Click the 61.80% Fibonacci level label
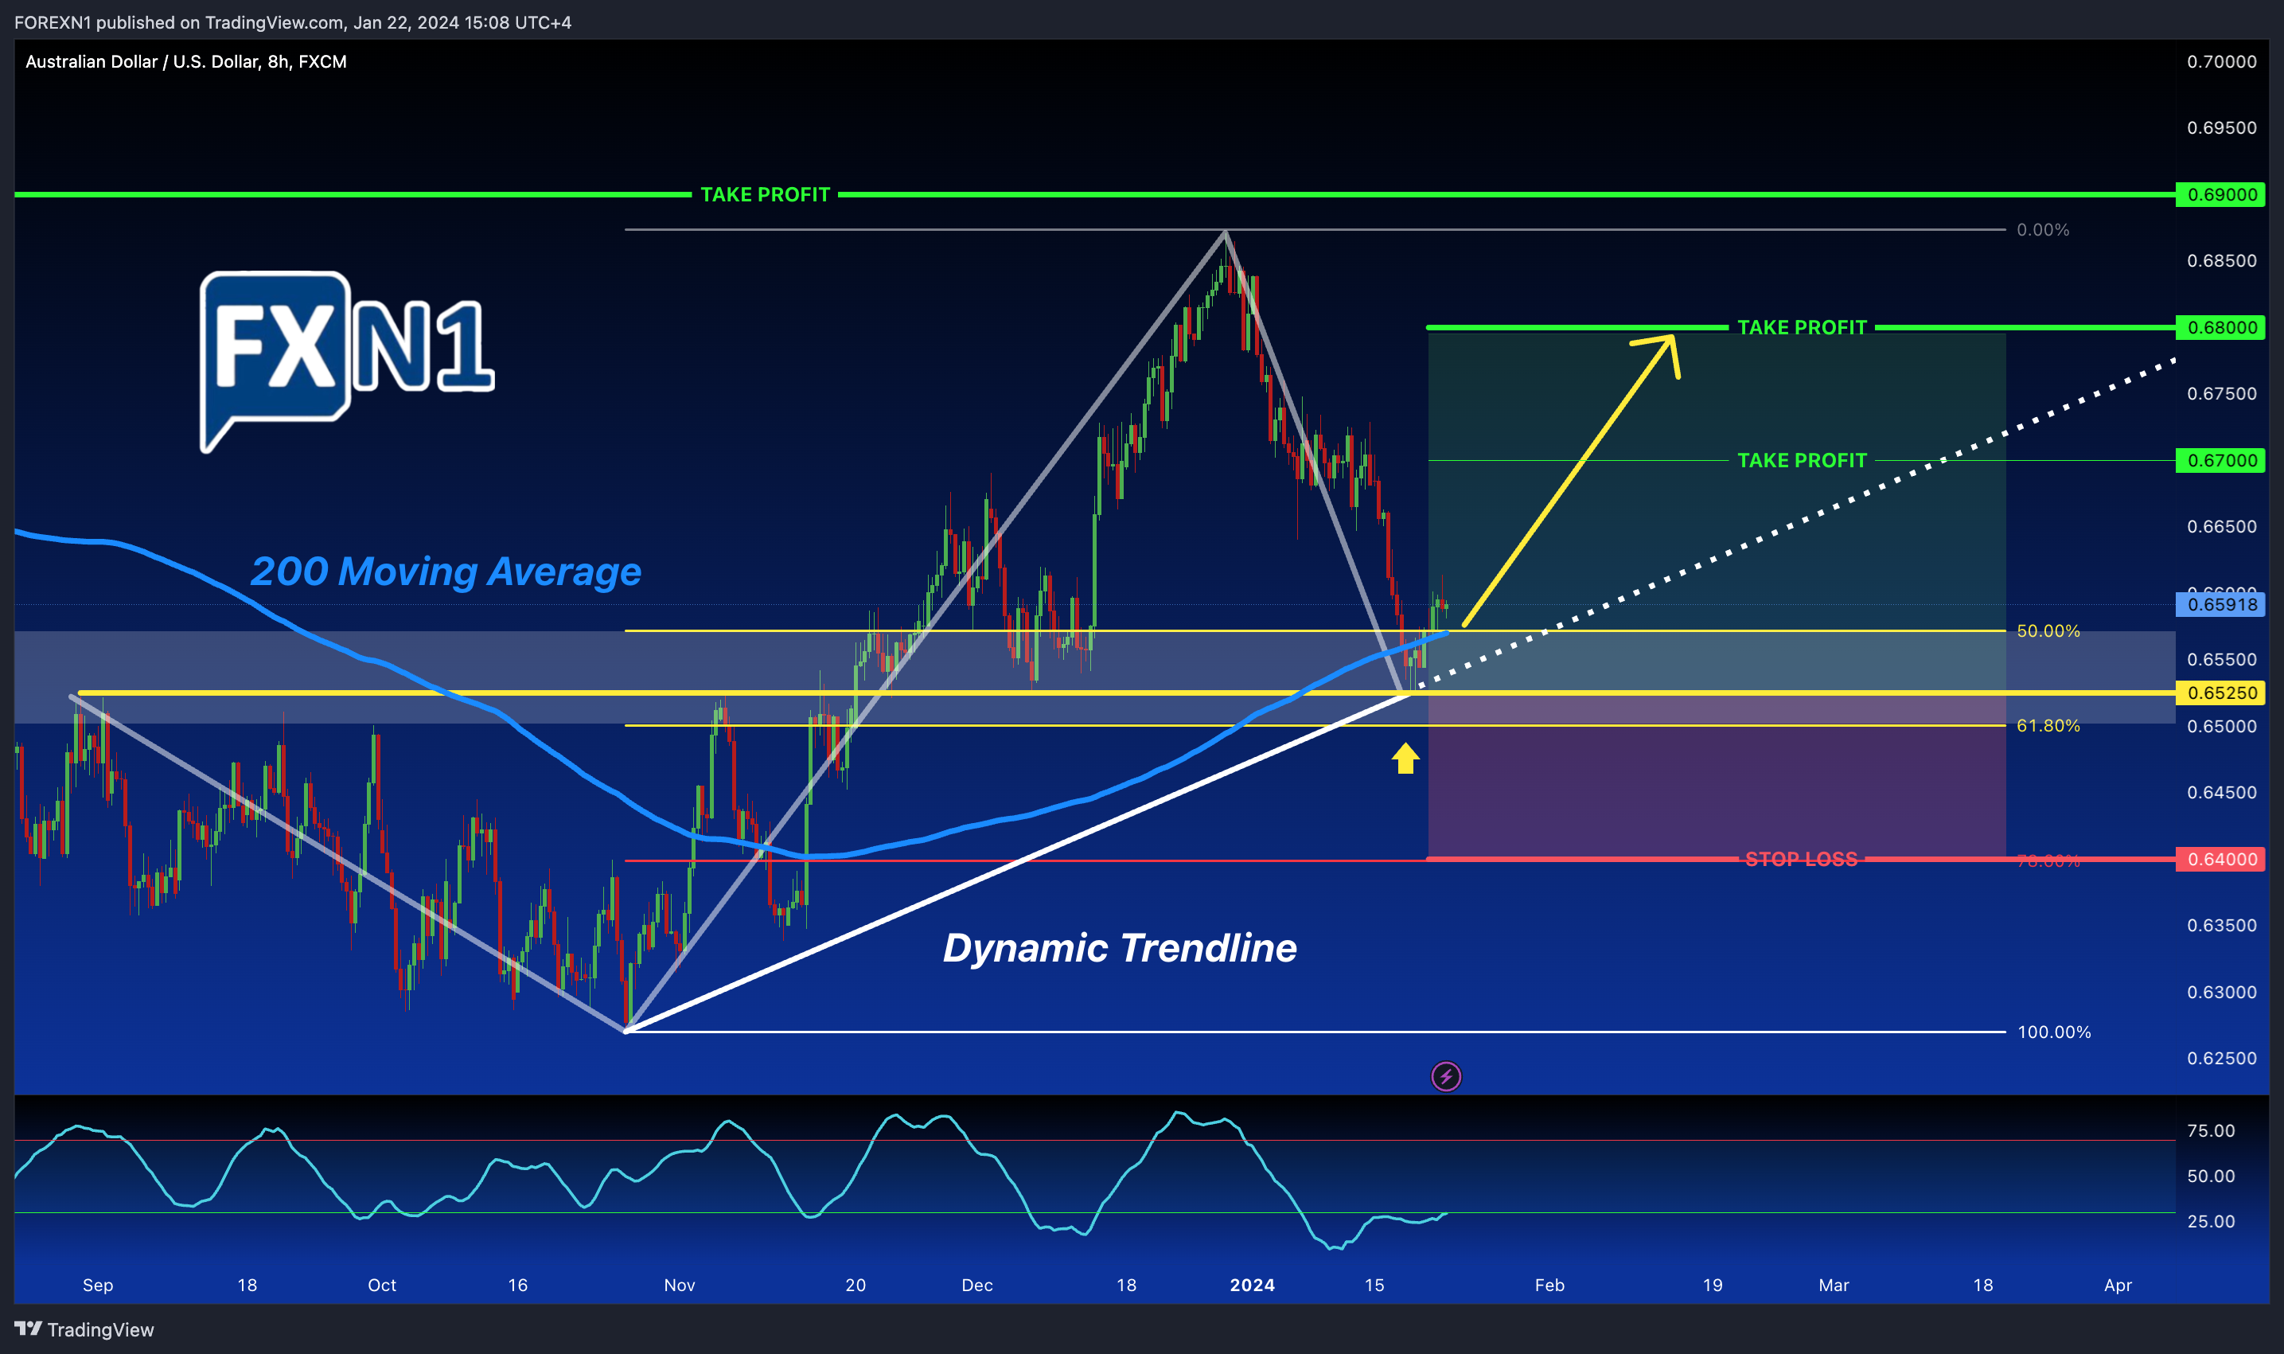 [x=2048, y=726]
